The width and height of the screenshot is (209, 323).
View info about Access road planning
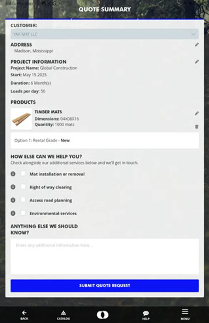click(x=14, y=200)
